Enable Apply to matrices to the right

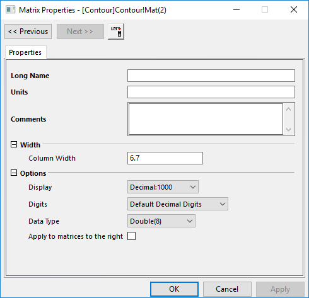tap(131, 236)
